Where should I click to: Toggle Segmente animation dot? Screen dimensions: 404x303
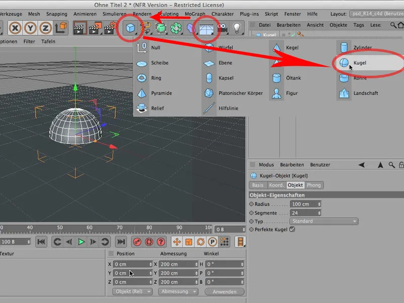[251, 213]
